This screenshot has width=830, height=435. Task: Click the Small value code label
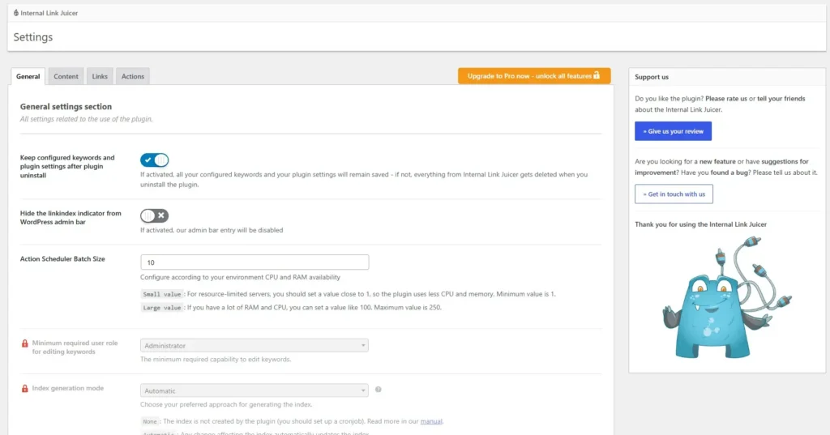(x=161, y=294)
